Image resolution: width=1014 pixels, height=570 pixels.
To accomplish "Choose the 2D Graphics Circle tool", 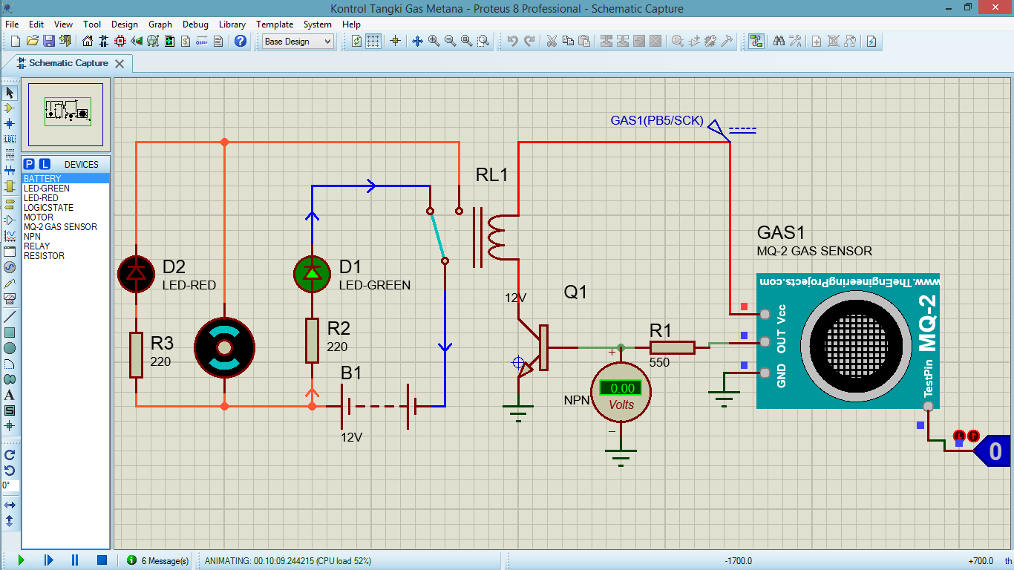I will point(10,347).
